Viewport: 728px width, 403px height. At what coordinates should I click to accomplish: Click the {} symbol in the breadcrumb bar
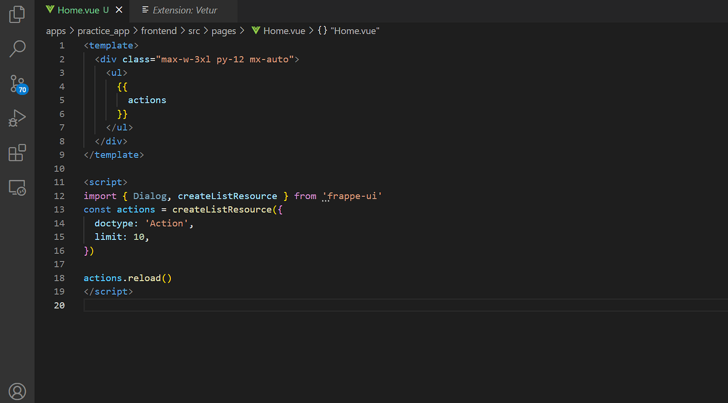click(322, 31)
